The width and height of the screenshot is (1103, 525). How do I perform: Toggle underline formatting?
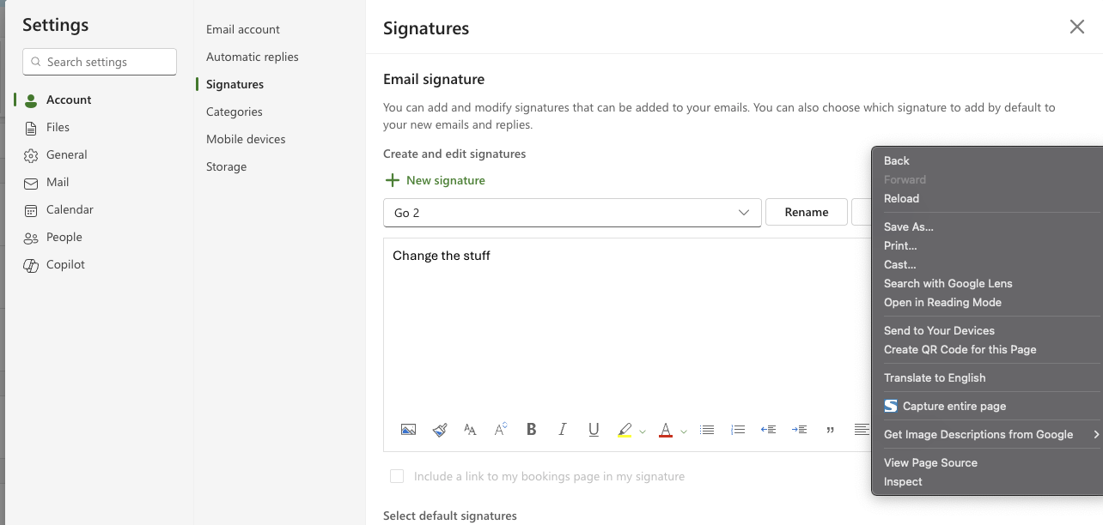pos(594,430)
